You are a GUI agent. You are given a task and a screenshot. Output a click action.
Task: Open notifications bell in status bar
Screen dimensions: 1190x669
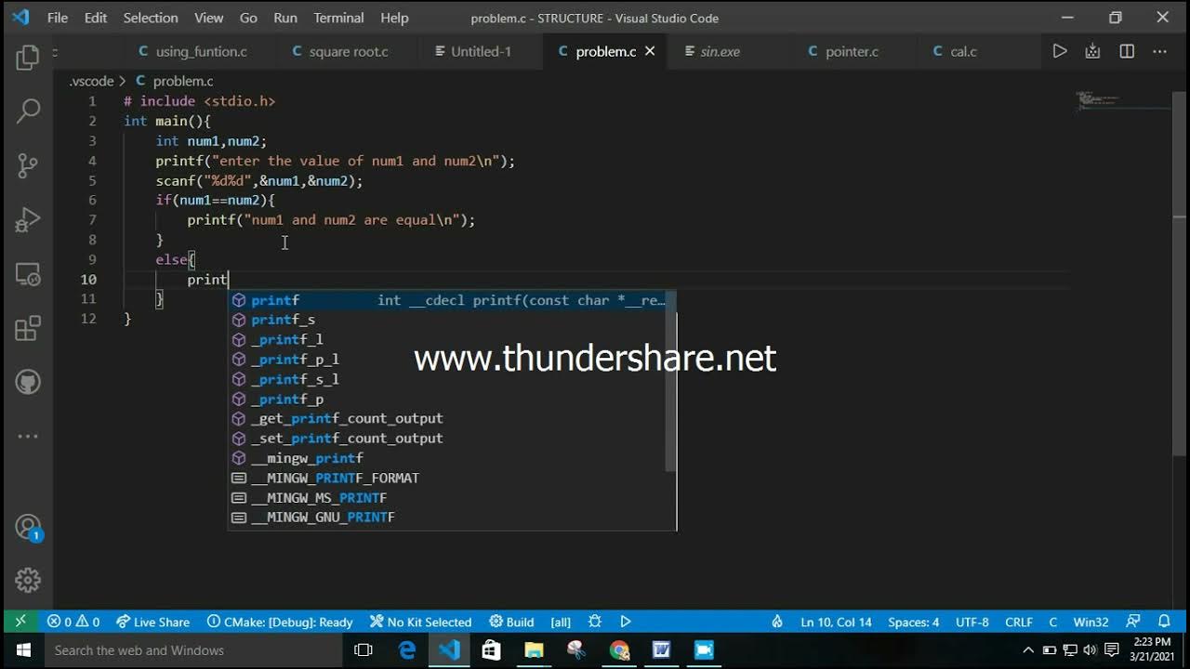click(1164, 622)
